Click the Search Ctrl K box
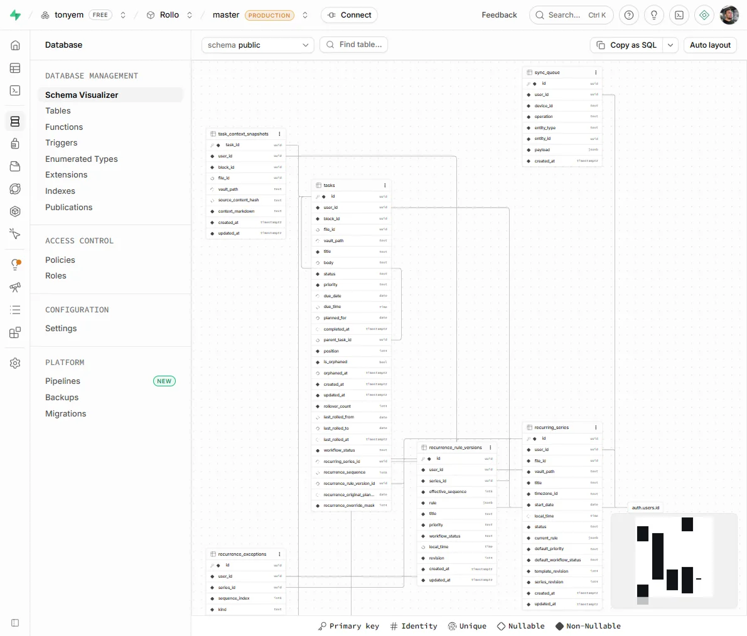 (571, 15)
